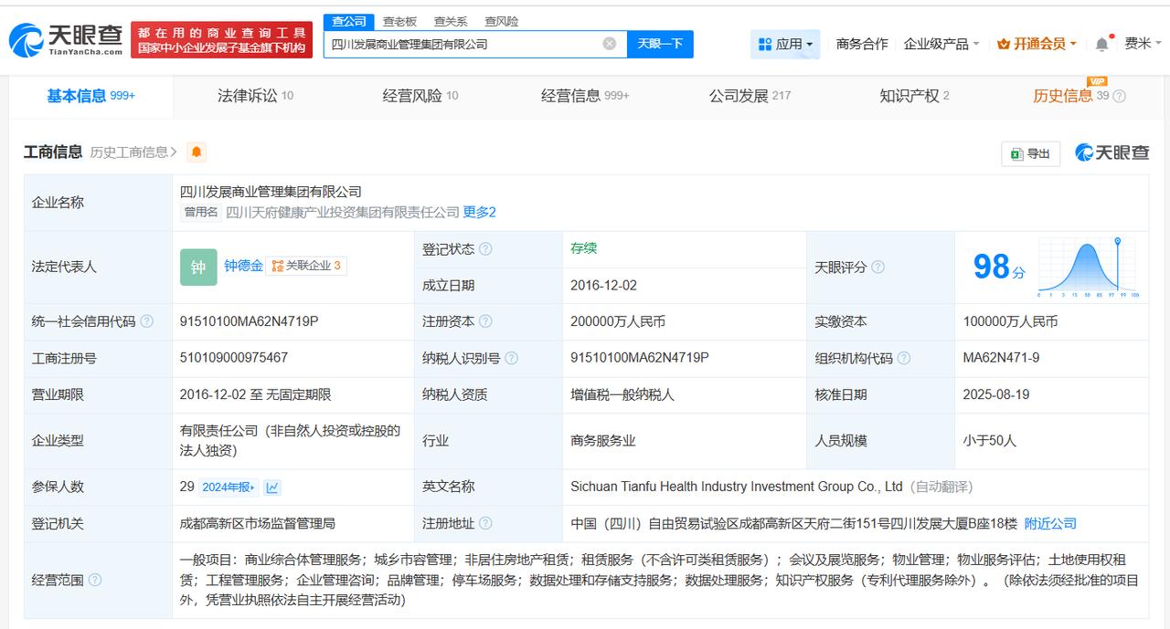Click the help icon next to 注册资本
Viewport: 1170px width, 629px height.
coord(485,321)
